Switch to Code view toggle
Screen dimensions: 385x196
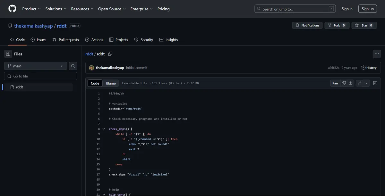[x=95, y=83]
